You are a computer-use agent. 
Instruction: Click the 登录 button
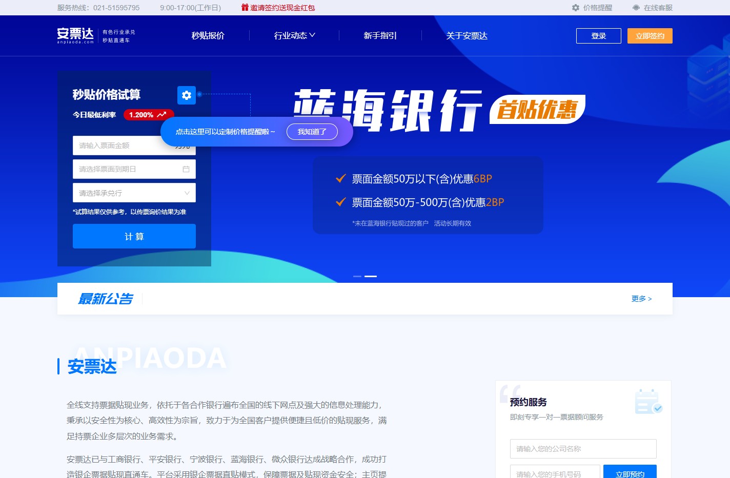[x=599, y=36]
